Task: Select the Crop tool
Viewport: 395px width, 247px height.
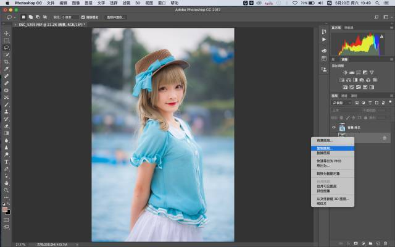Action: click(x=6, y=62)
